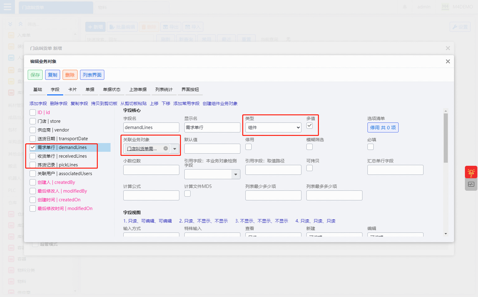478x297 pixels.
Task: Focus the 默认值 input field
Action: click(x=212, y=149)
